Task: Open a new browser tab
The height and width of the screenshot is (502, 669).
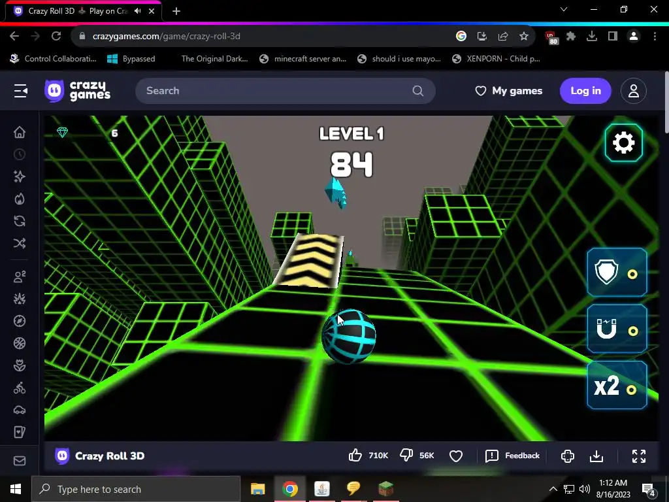Action: tap(176, 11)
